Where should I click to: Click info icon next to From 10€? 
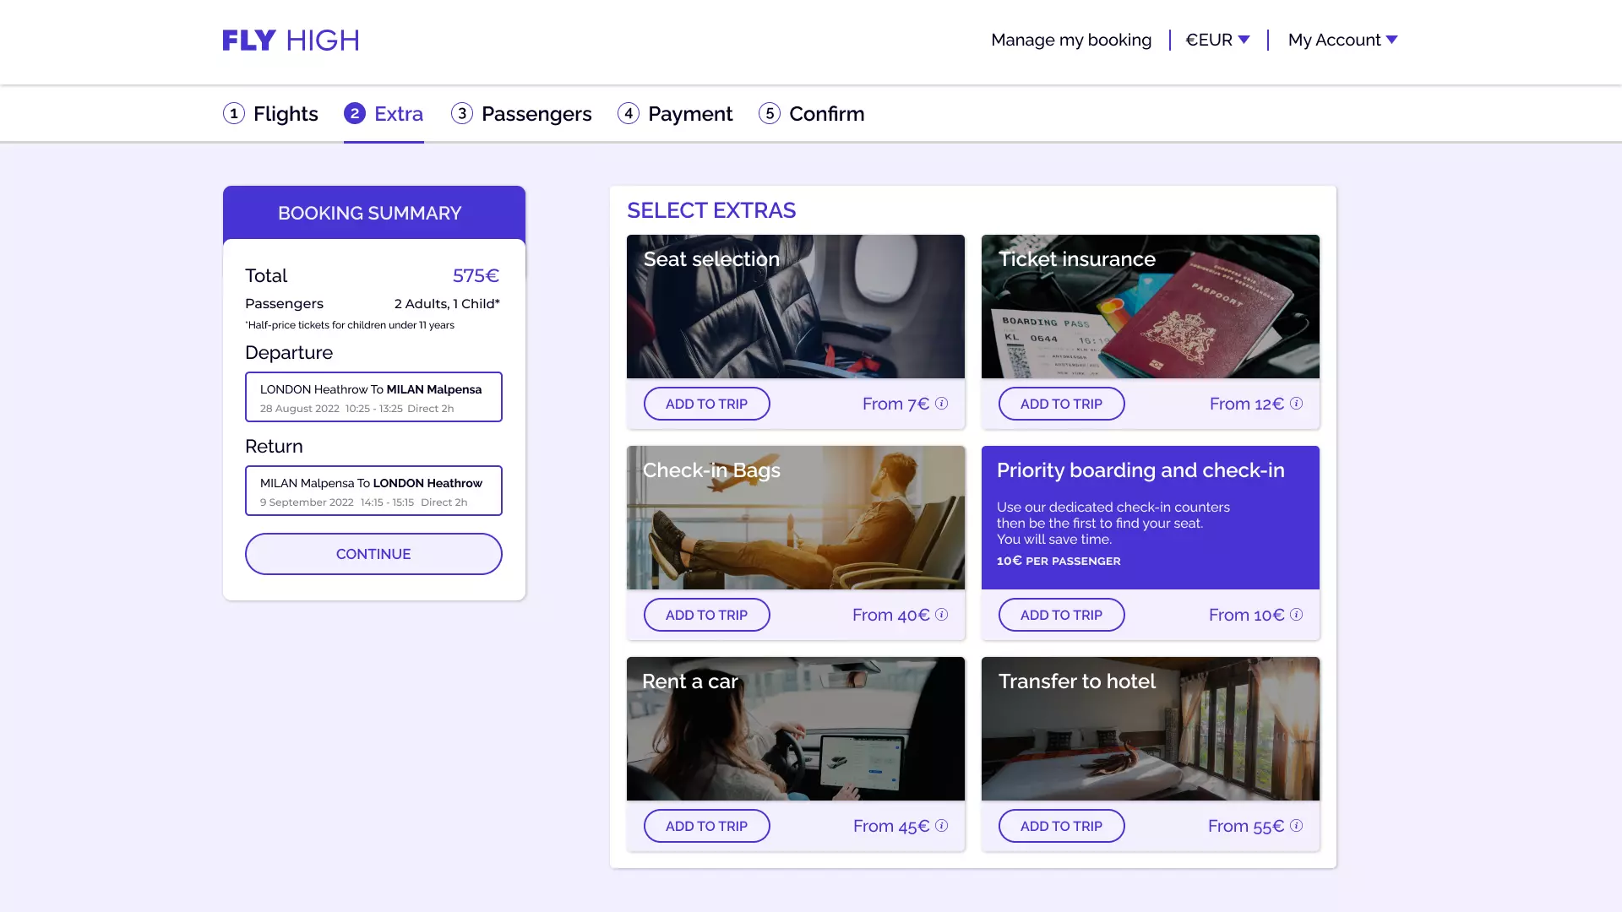[x=1296, y=615]
